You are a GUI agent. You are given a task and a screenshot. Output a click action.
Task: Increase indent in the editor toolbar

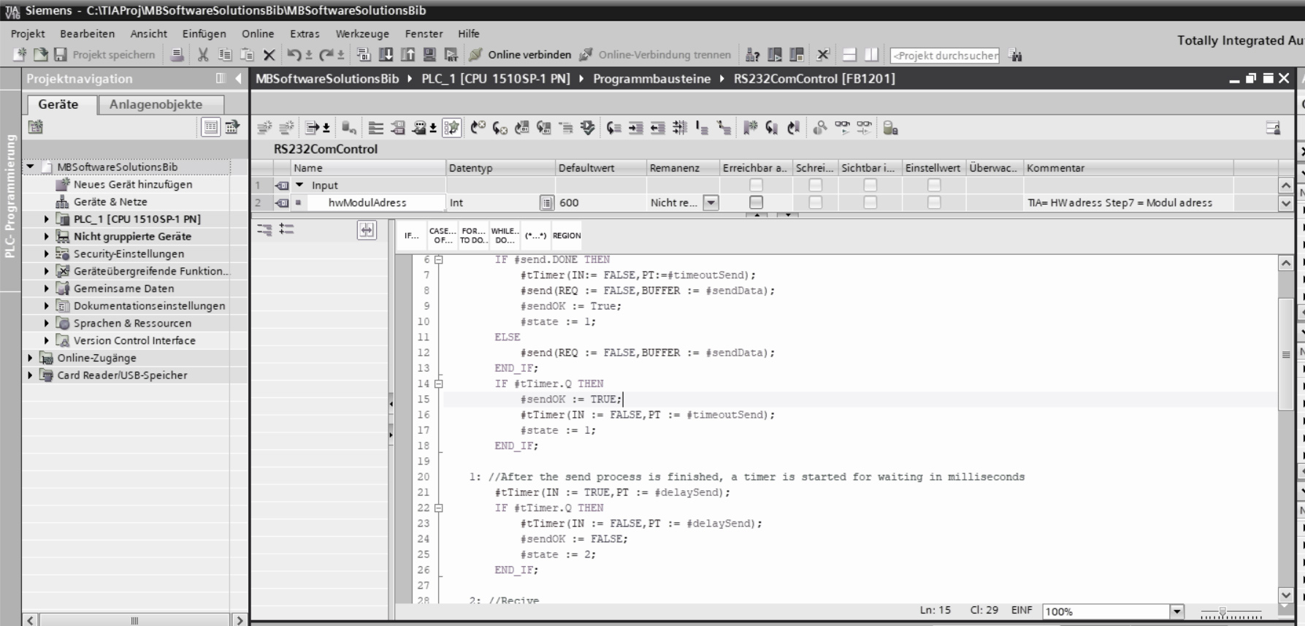(636, 129)
